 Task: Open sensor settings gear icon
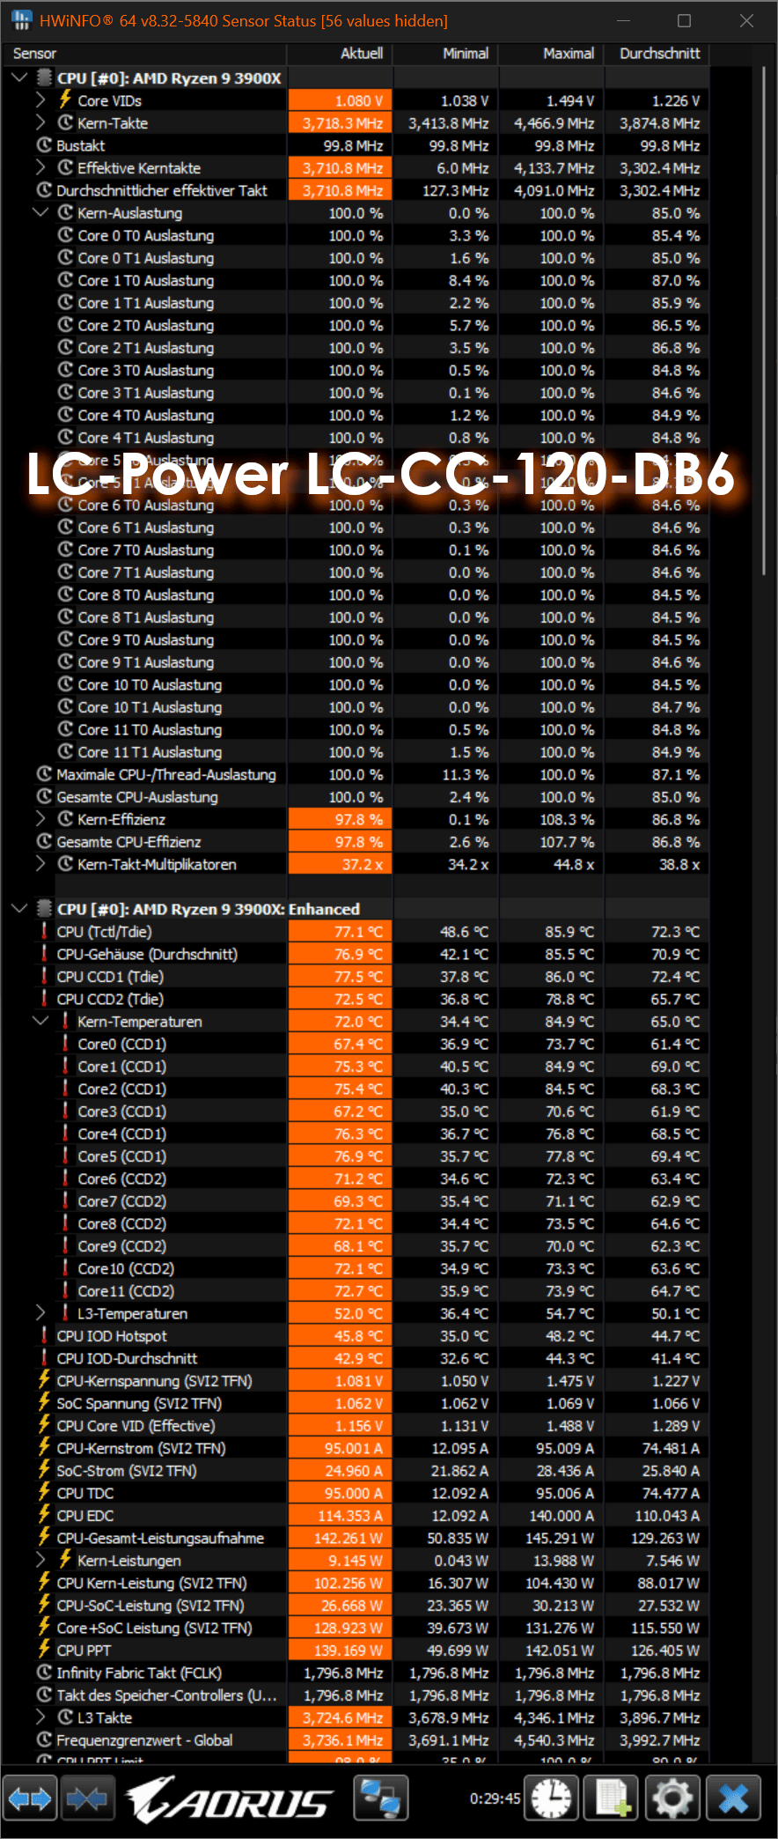tap(673, 1798)
